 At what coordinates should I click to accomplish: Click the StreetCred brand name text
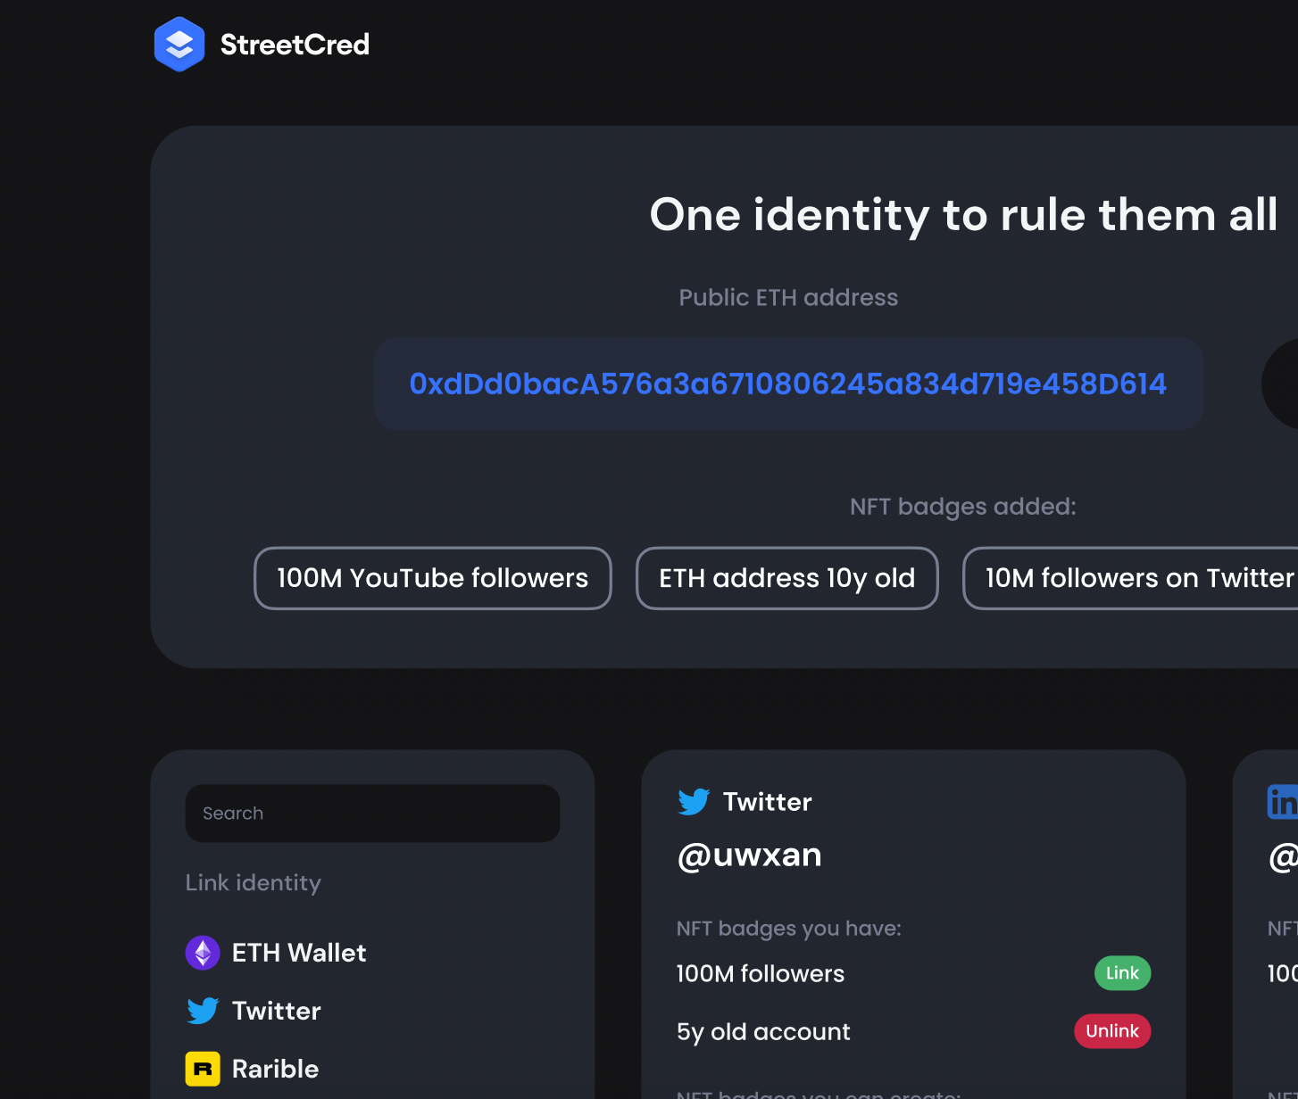tap(295, 45)
